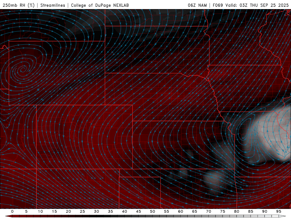Click the colorbar label "65"
The width and height of the screenshot is (291, 218).
click(x=195, y=211)
